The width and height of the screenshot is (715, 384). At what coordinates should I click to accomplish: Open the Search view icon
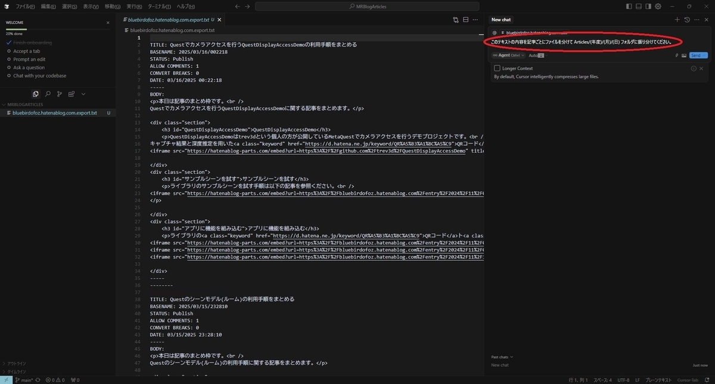[48, 94]
